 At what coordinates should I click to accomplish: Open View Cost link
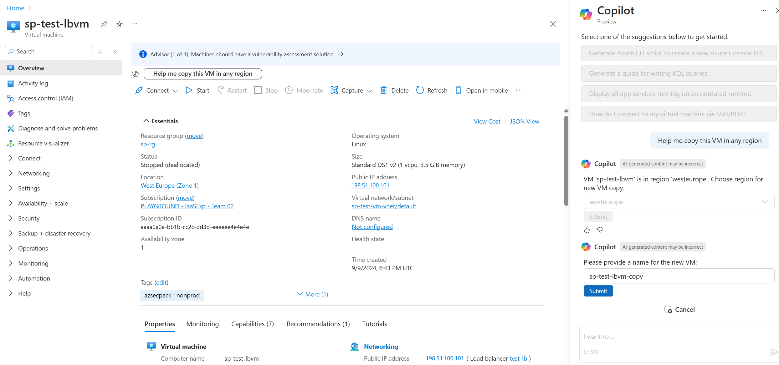487,121
